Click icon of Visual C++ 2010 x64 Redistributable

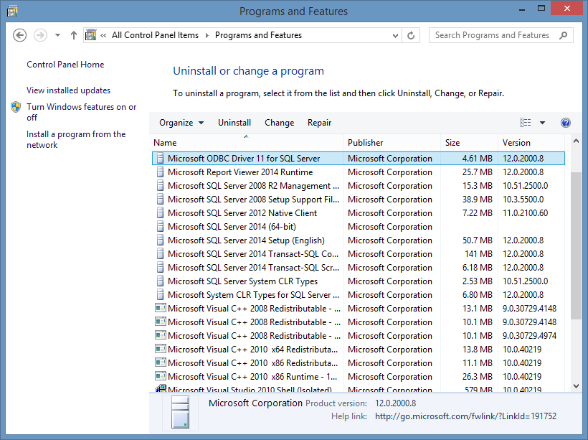pyautogui.click(x=161, y=349)
